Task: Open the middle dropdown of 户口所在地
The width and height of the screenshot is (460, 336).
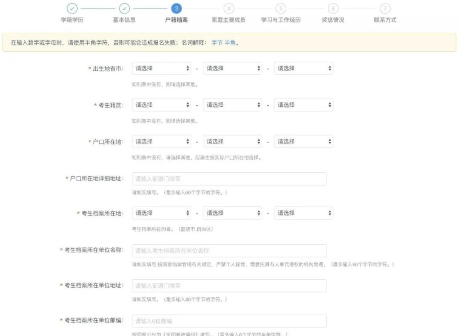Action: click(x=232, y=141)
